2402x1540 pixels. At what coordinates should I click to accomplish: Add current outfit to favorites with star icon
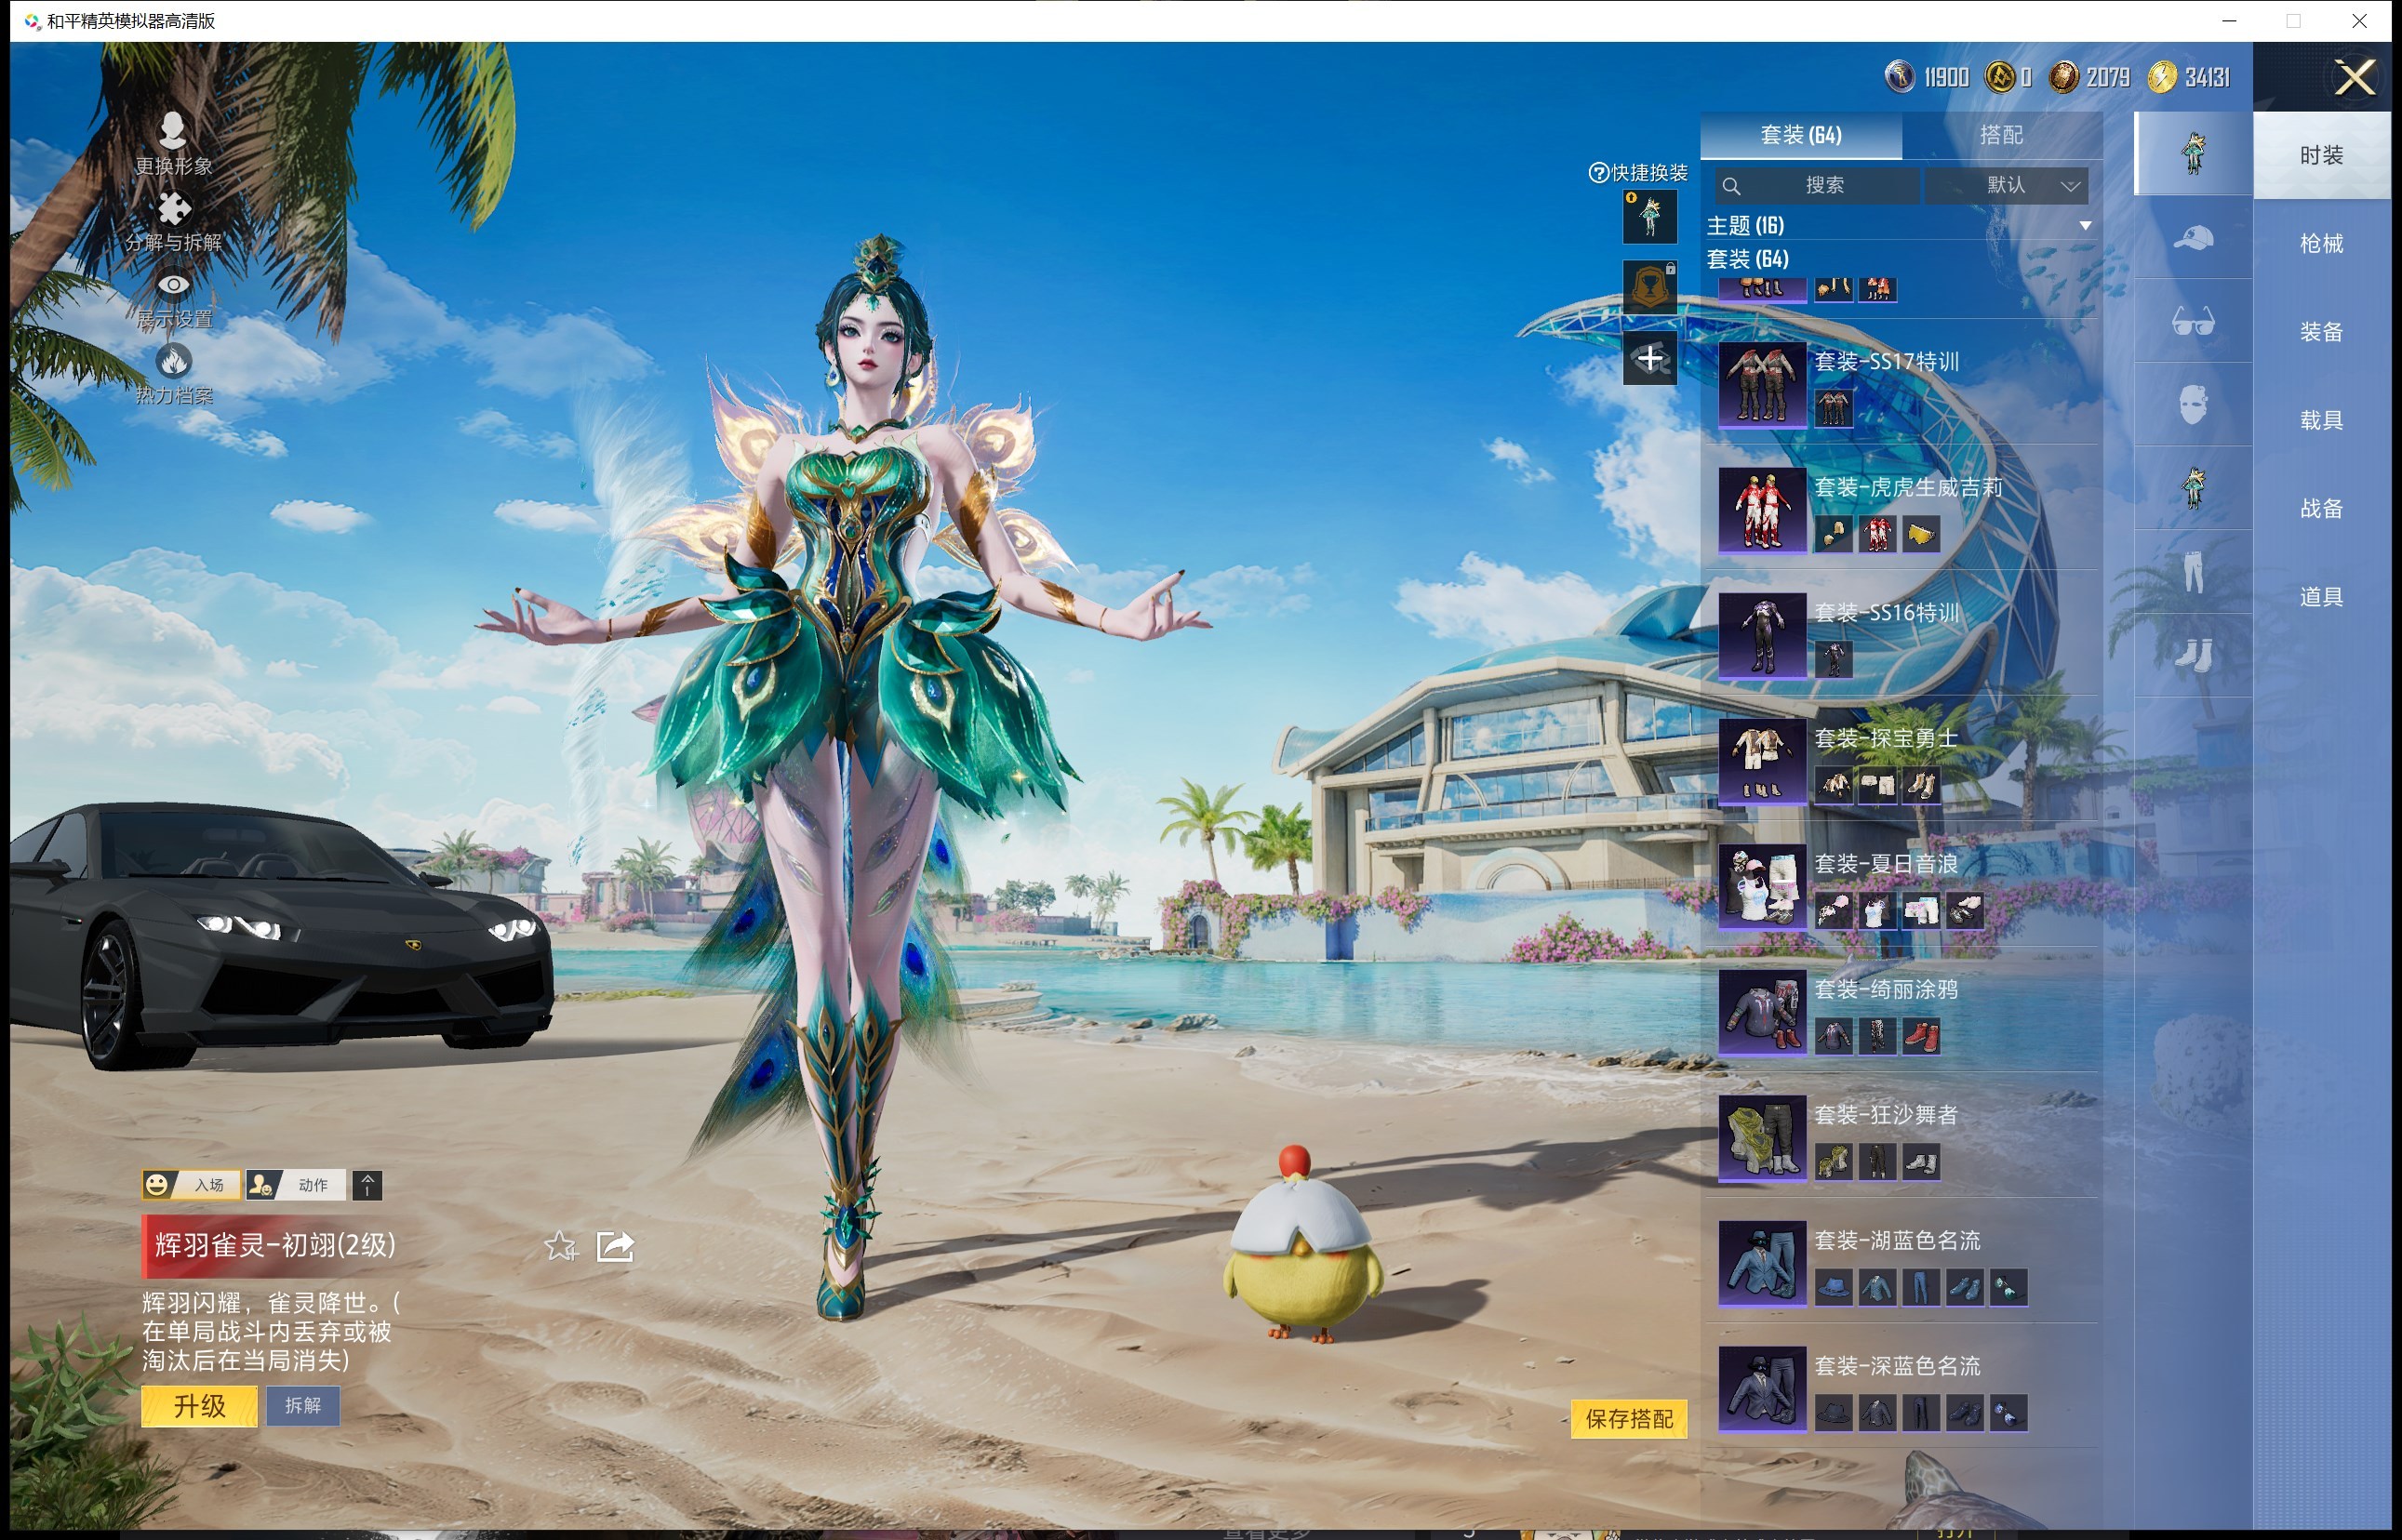click(560, 1246)
